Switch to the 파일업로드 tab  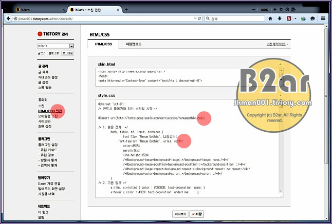click(x=134, y=44)
